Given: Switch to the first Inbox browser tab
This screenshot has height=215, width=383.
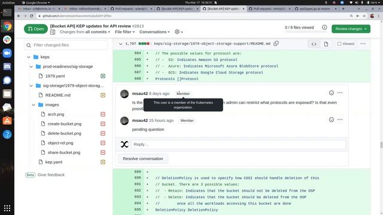Looking at the screenshot, I should tap(39, 9).
